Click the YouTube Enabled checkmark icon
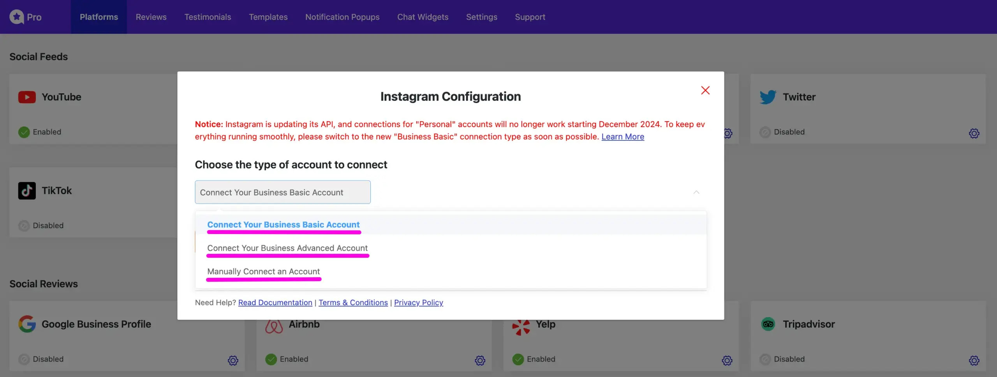This screenshot has height=377, width=997. (24, 132)
